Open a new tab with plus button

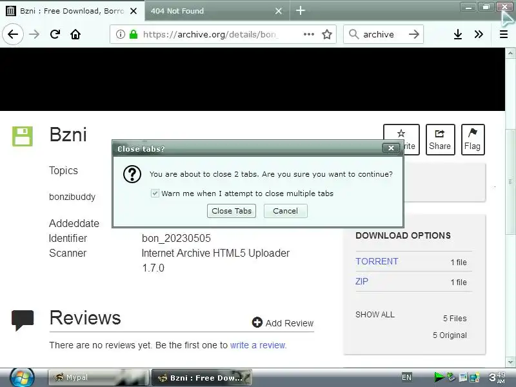point(300,10)
